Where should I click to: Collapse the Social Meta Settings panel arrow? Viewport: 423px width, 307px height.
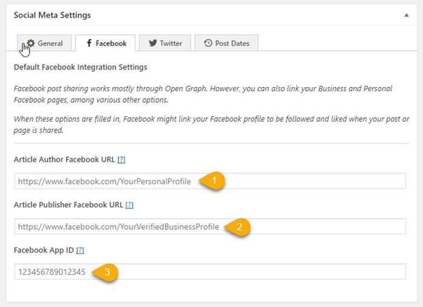click(406, 15)
